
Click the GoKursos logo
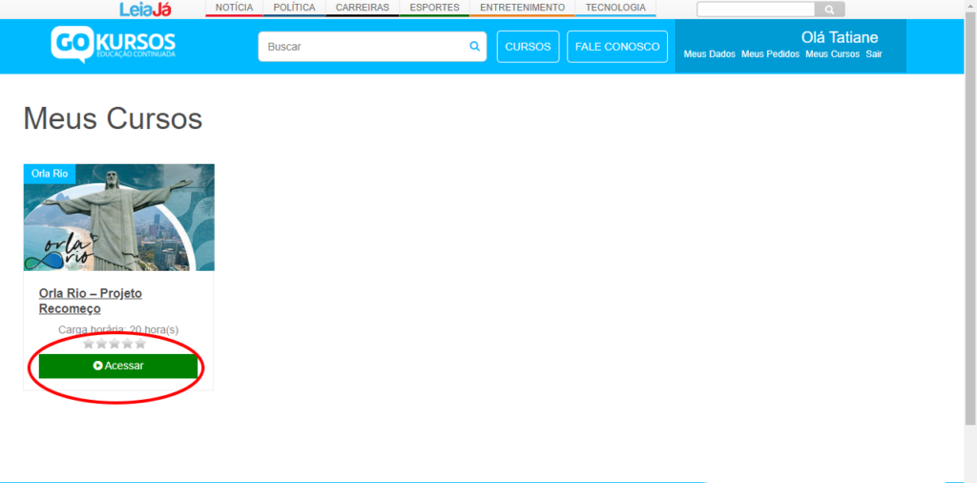click(114, 45)
